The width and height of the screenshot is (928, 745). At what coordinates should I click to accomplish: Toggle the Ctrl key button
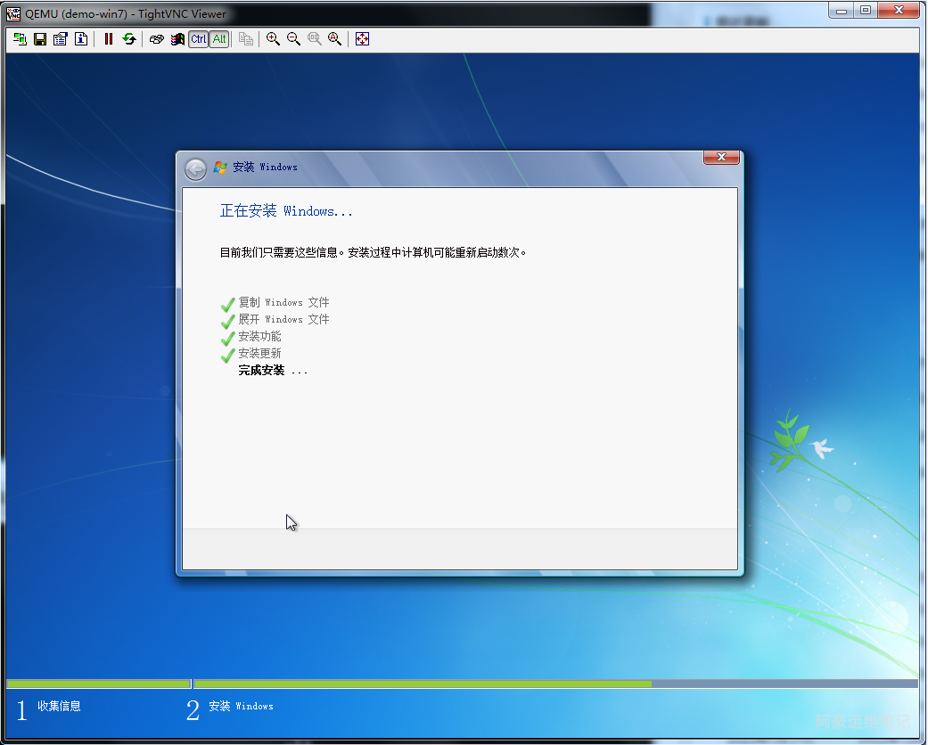pos(198,39)
